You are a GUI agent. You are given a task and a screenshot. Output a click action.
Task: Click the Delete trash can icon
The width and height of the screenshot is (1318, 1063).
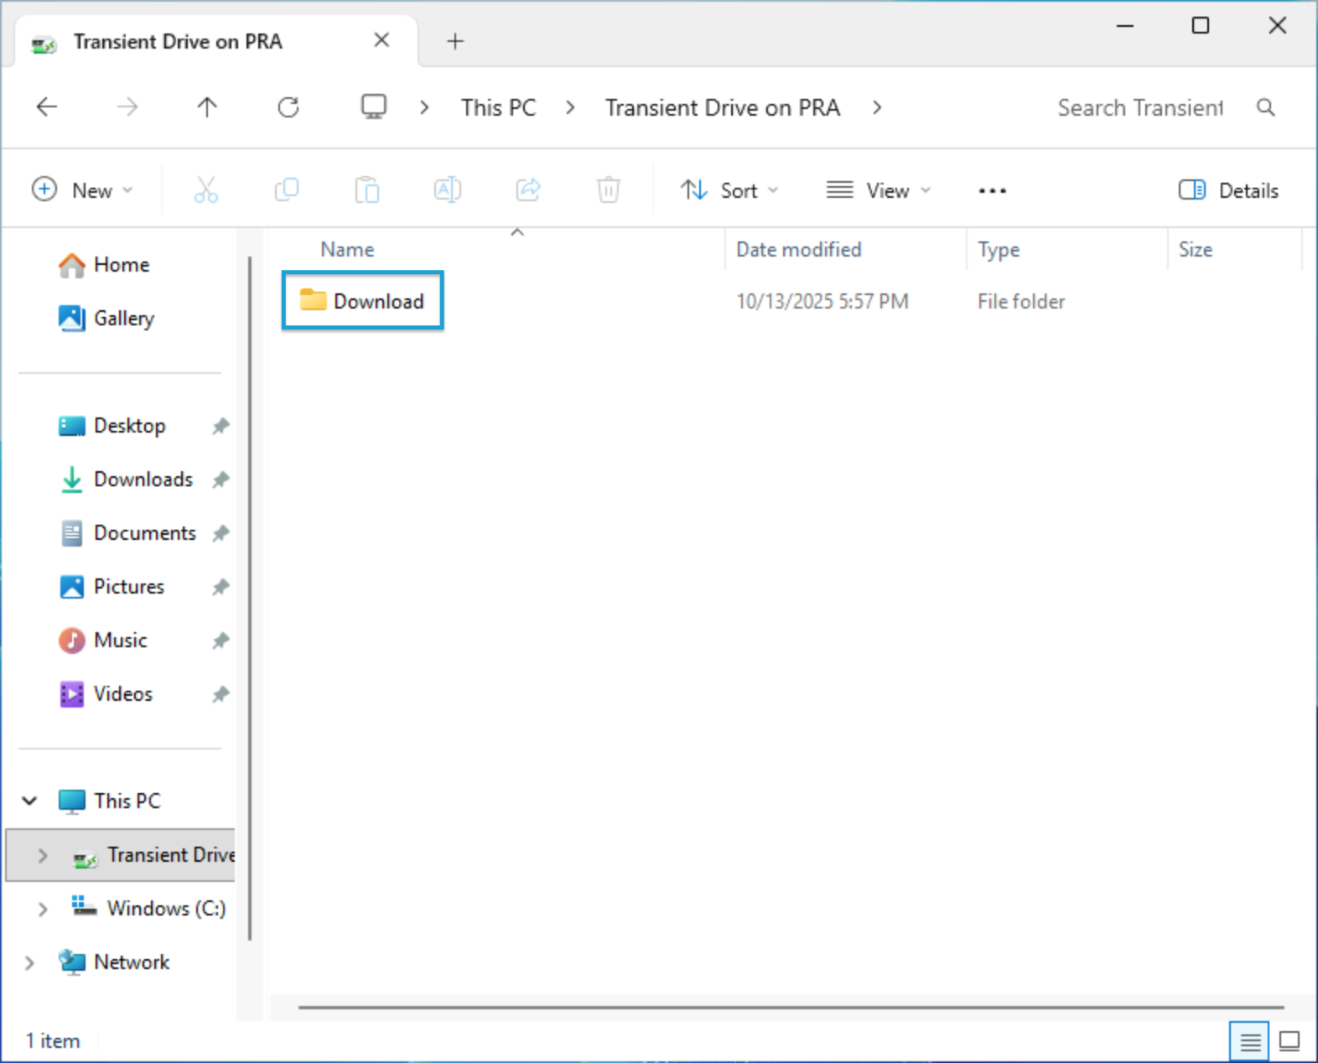point(608,190)
